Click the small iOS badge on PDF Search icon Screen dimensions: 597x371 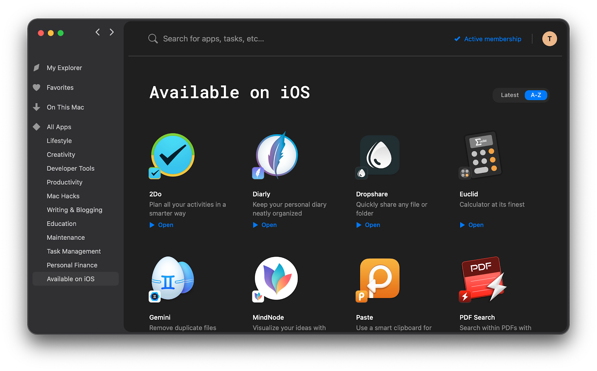click(465, 296)
